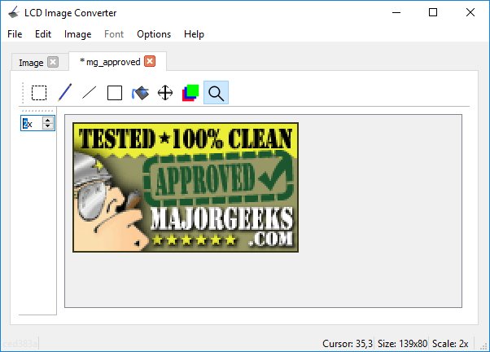Viewport: 490px width, 352px height.
Task: Click the Scale: 2x status text
Action: (450, 344)
